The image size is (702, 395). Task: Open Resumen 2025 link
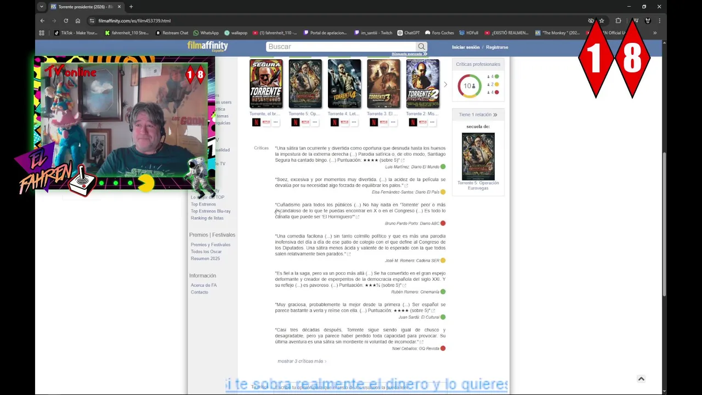coord(205,258)
